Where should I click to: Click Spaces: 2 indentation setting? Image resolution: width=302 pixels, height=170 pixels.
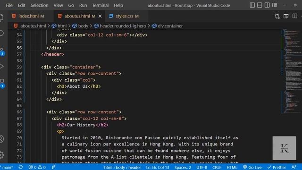(183, 167)
